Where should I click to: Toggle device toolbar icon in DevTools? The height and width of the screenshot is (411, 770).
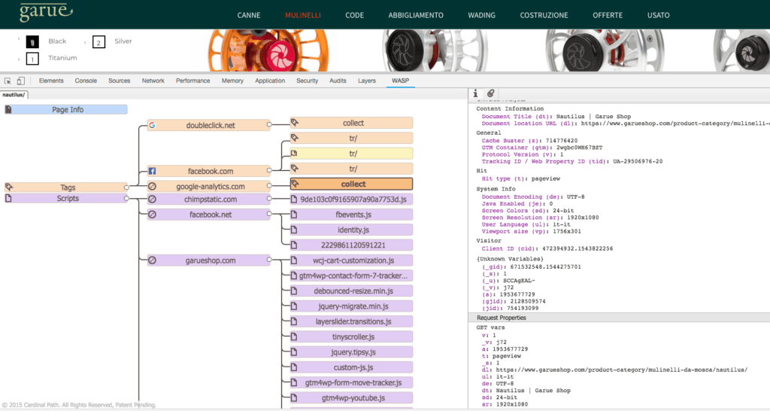click(x=20, y=81)
